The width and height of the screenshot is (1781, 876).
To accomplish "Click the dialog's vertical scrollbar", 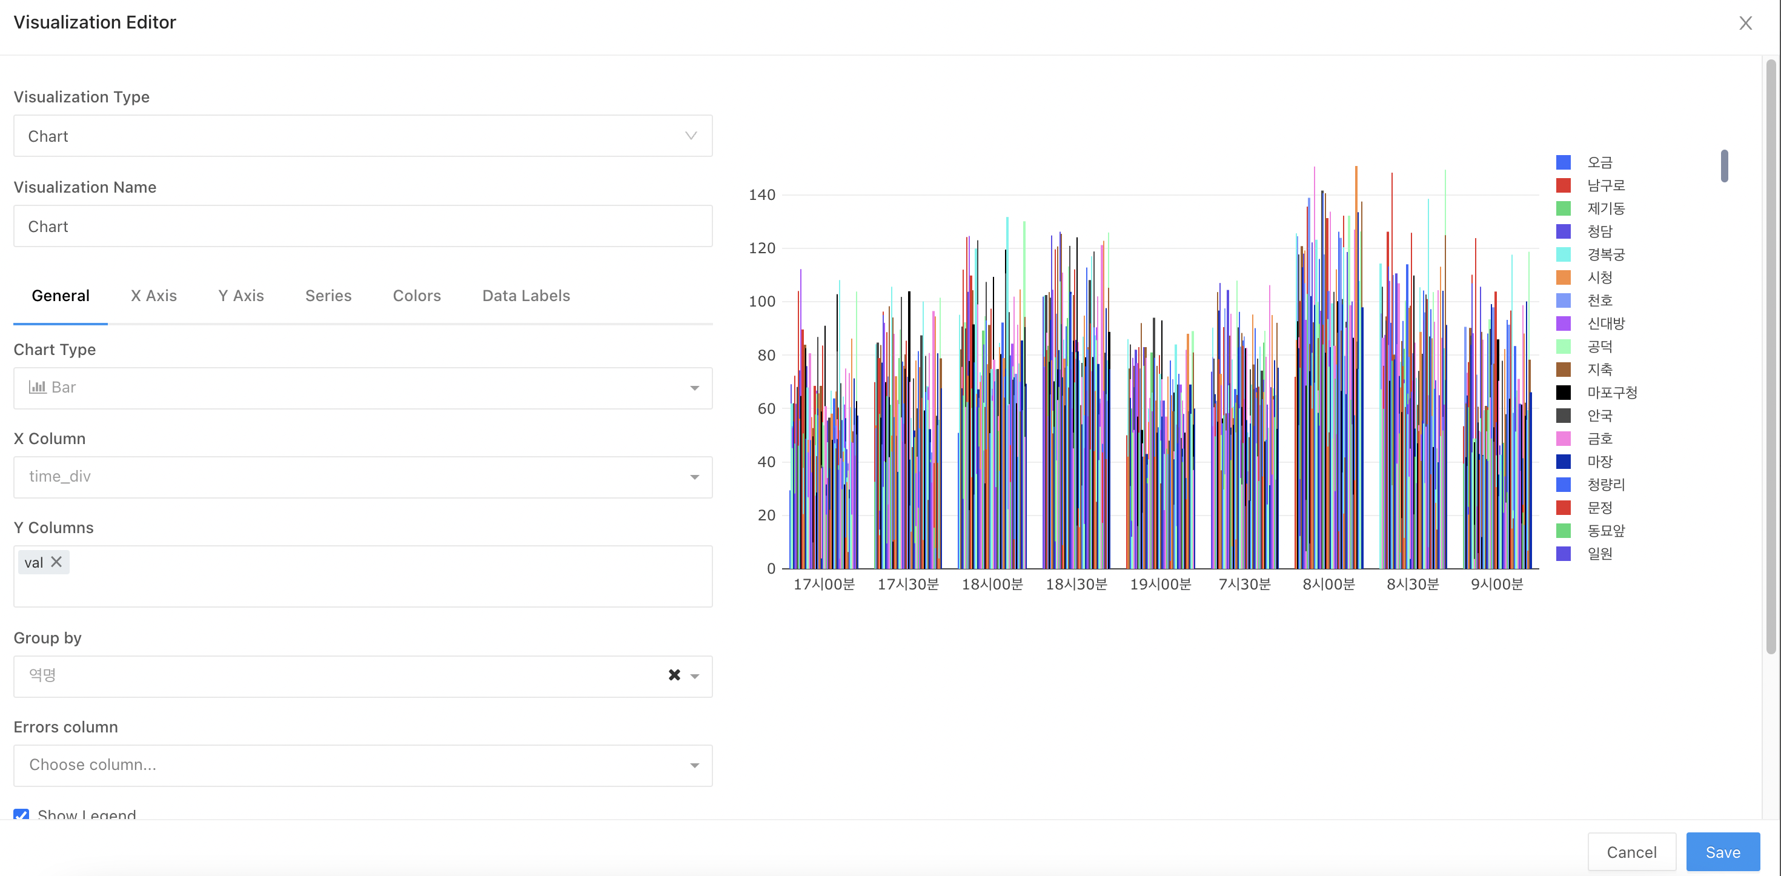I will coord(1771,356).
